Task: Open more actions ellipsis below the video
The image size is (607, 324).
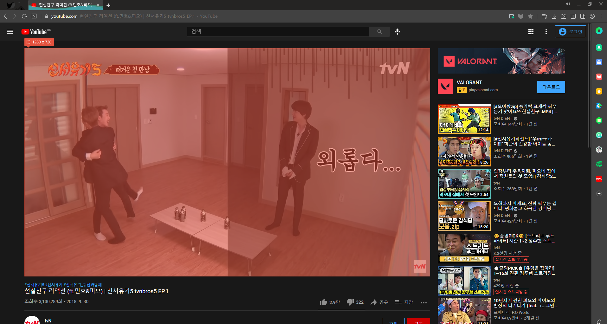Action: coord(424,303)
